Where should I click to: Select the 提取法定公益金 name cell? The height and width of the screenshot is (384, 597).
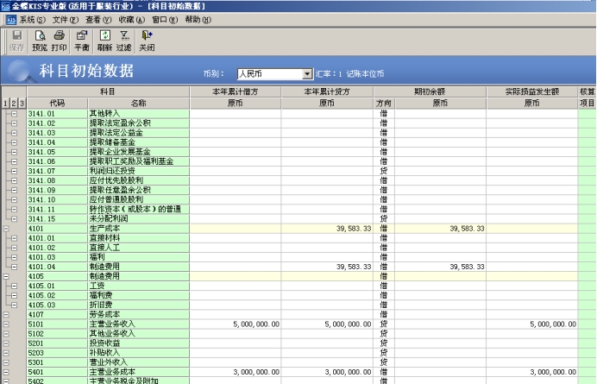pos(139,133)
